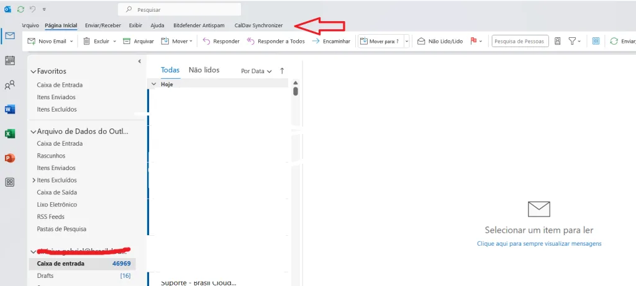Click the Excluir trash button
The height and width of the screenshot is (286, 636).
[x=96, y=41]
